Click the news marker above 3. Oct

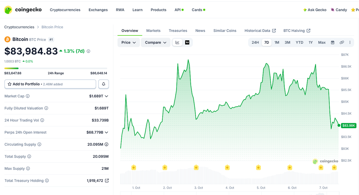(196, 168)
